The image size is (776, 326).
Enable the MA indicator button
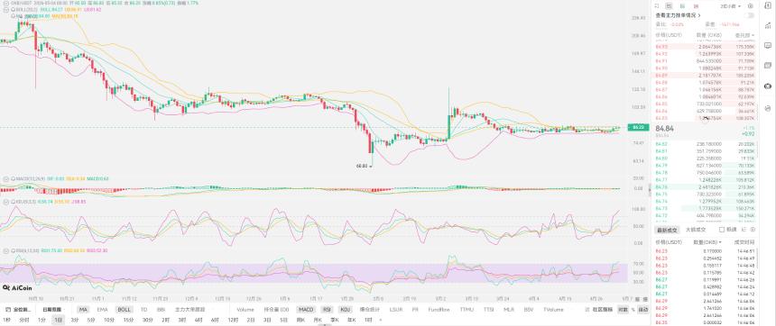[84, 310]
